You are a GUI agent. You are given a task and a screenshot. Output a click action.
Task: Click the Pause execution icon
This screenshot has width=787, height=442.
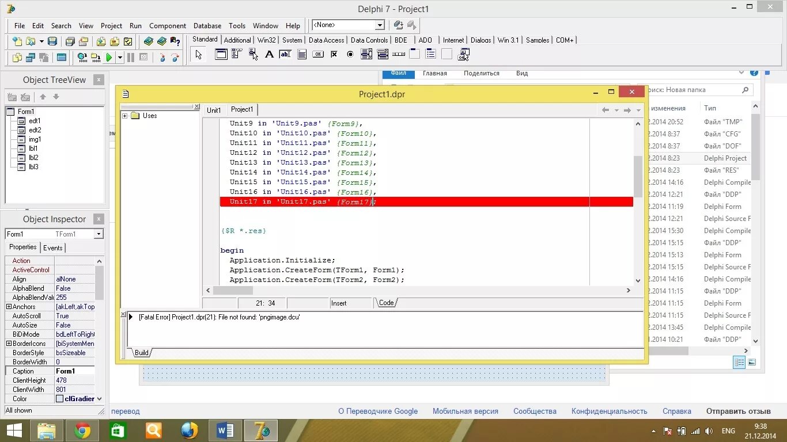(x=131, y=57)
